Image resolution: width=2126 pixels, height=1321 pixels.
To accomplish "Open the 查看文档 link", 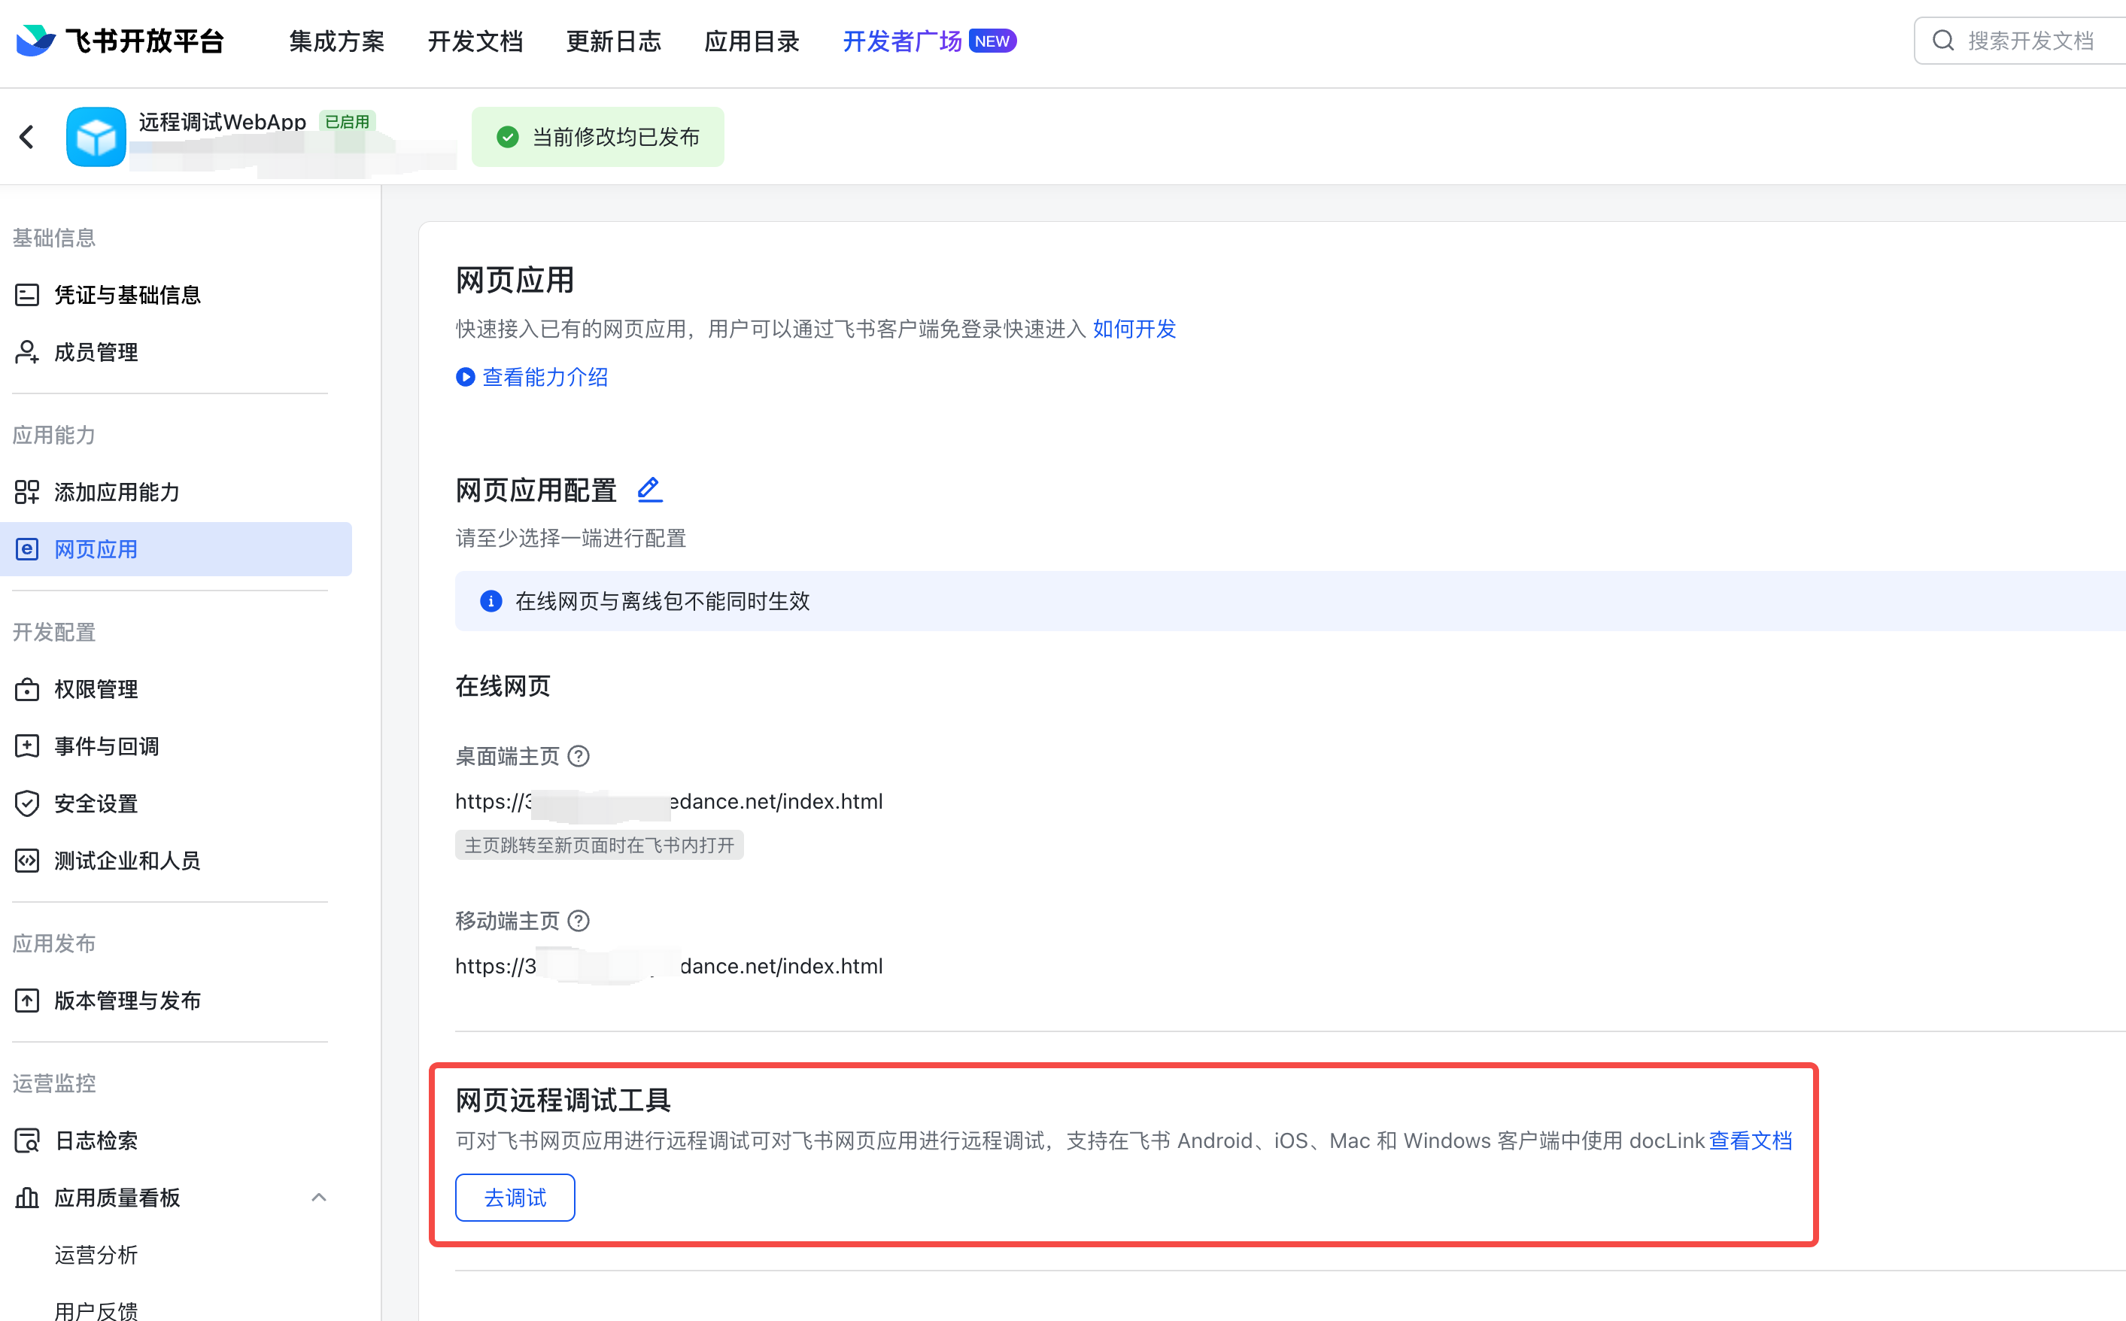I will pyautogui.click(x=1751, y=1141).
